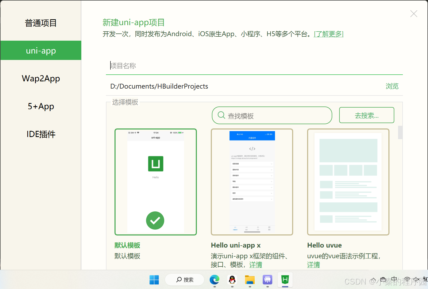Select the uni-app project type

[41, 50]
